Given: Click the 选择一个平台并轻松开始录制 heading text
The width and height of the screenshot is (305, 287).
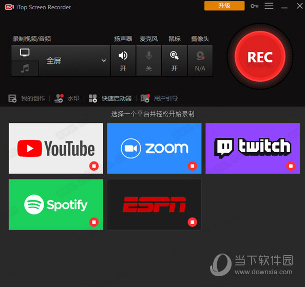Looking at the screenshot, I should 153,114.
